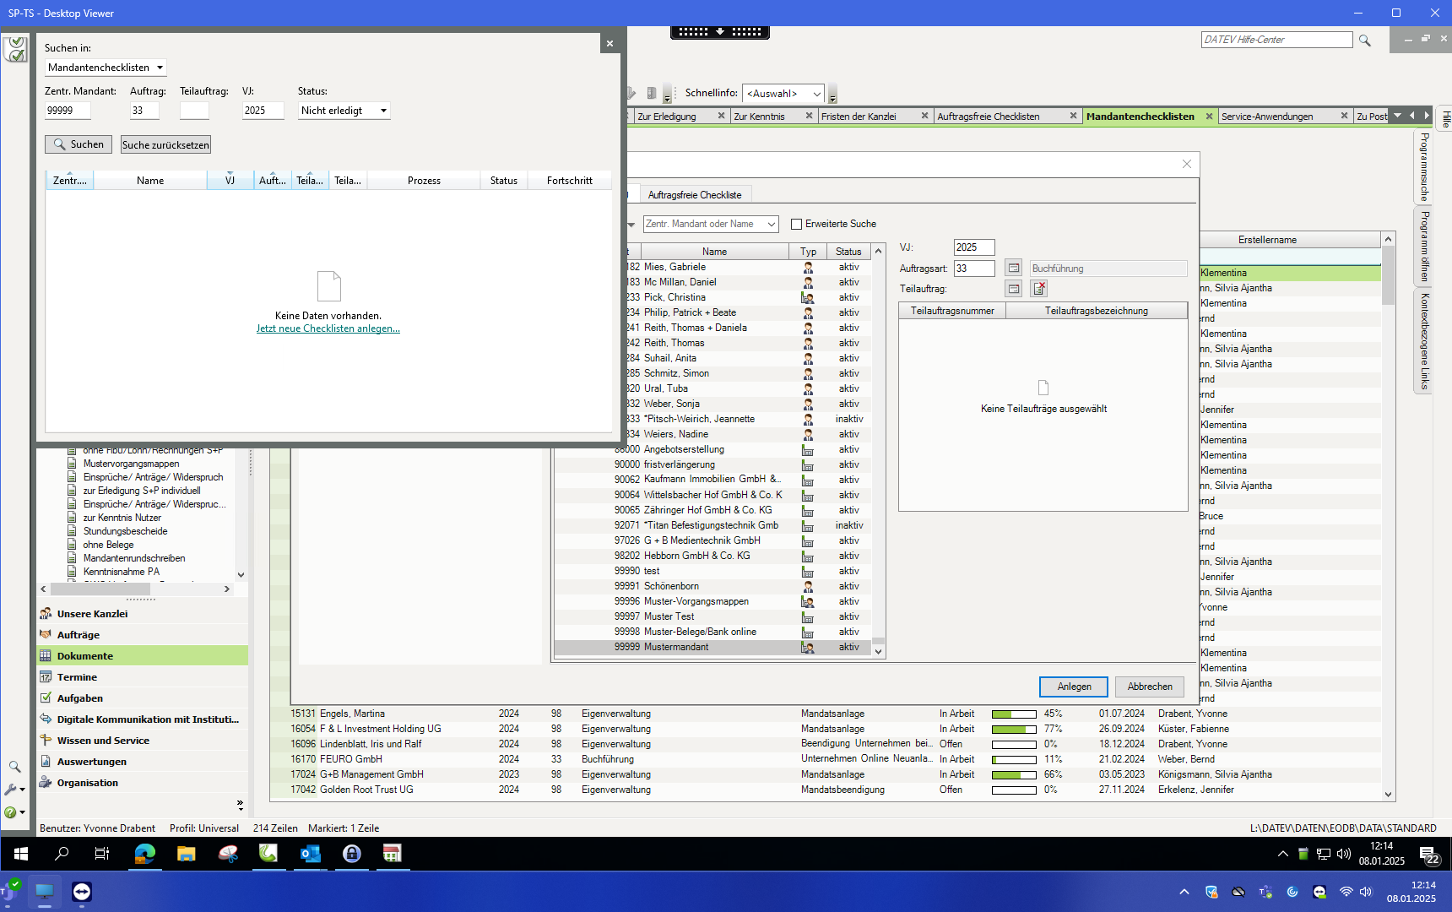Click the green help question mark icon
The image size is (1452, 912).
pyautogui.click(x=11, y=812)
